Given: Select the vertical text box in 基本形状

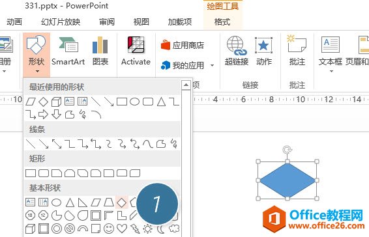Looking at the screenshot, I should pyautogui.click(x=43, y=202).
